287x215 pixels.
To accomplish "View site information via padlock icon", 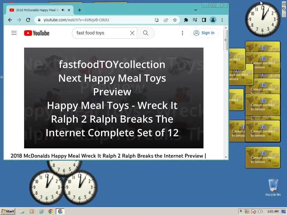I will click(x=39, y=20).
